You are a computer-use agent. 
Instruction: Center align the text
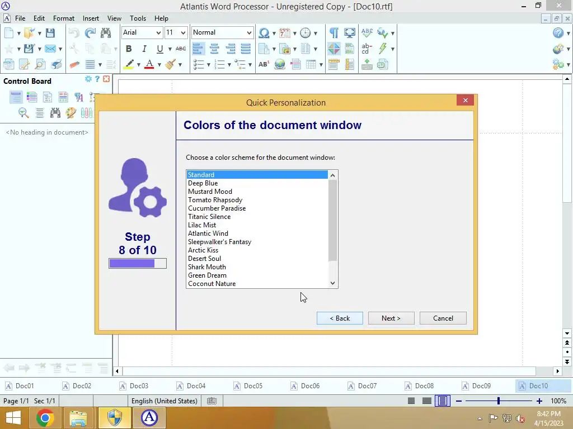(214, 49)
